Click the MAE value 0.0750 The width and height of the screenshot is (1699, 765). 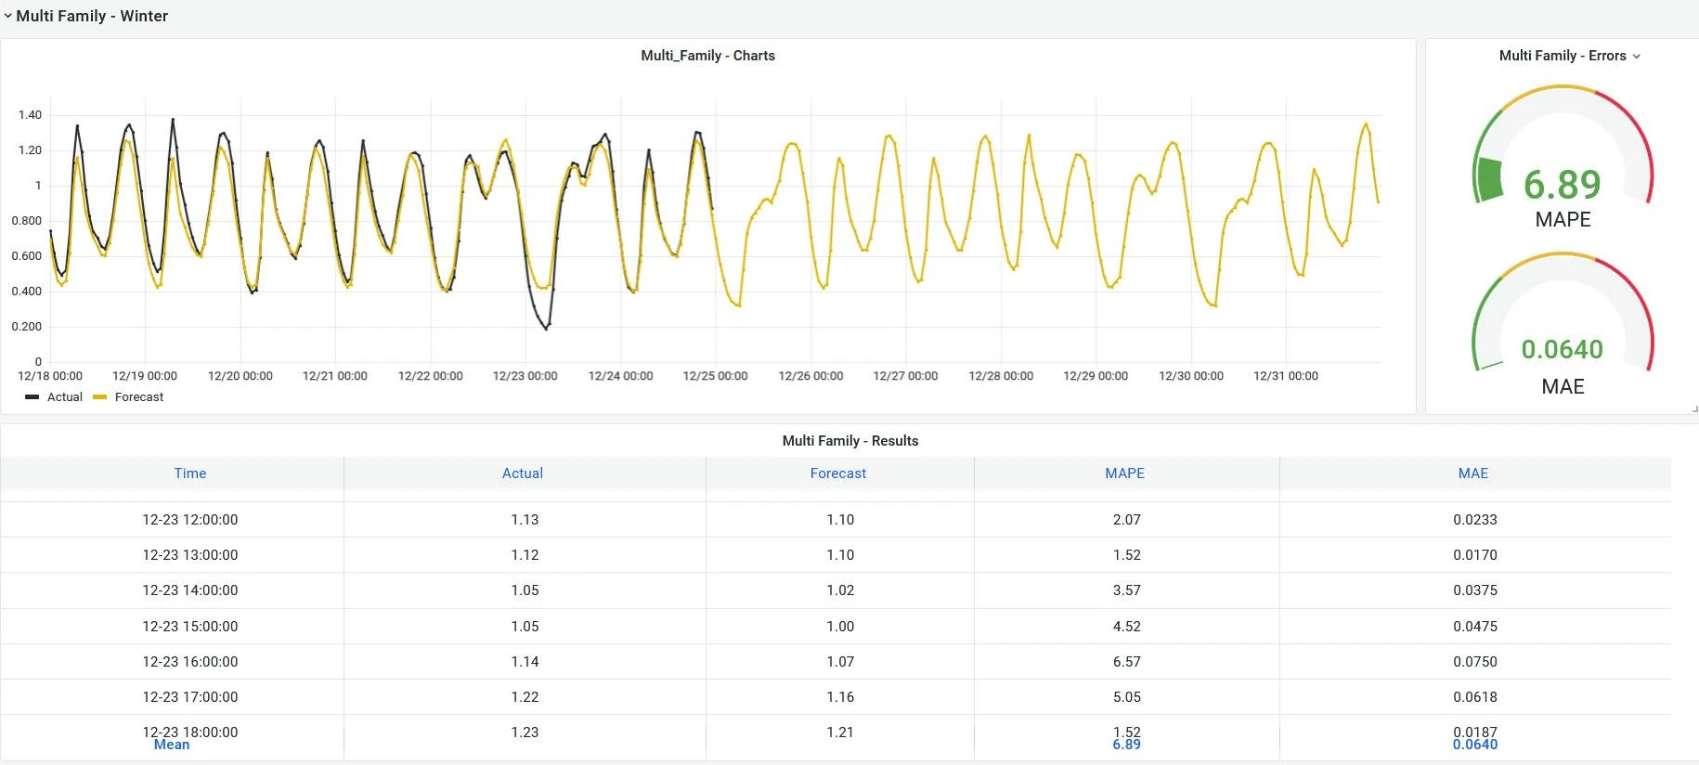[x=1475, y=662]
